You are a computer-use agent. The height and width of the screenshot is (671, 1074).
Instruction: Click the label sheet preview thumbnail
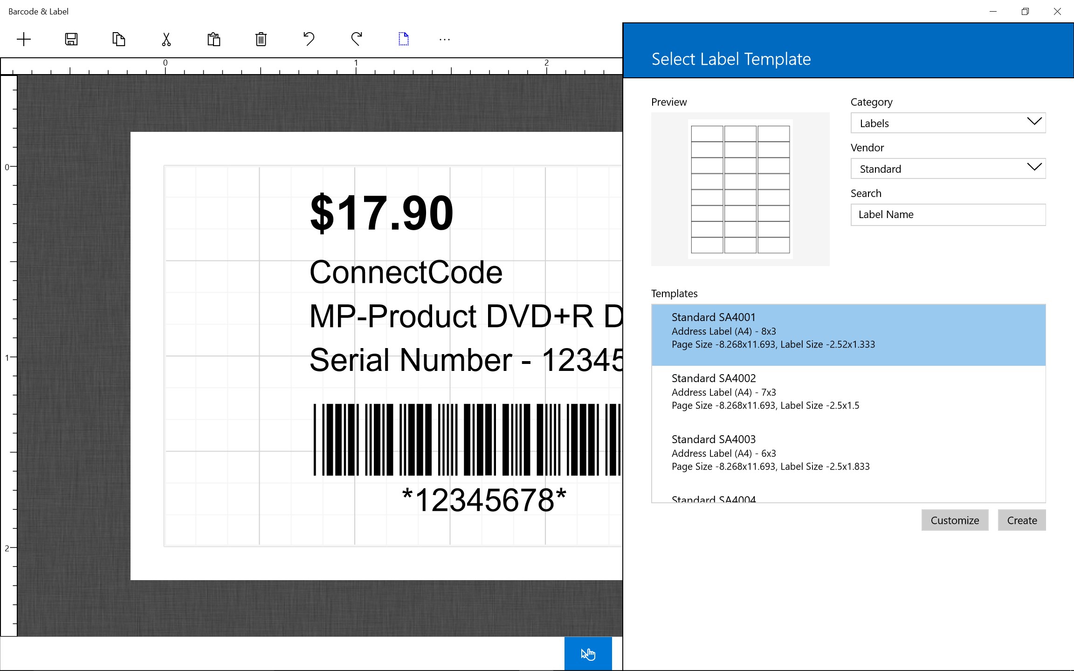click(x=740, y=189)
